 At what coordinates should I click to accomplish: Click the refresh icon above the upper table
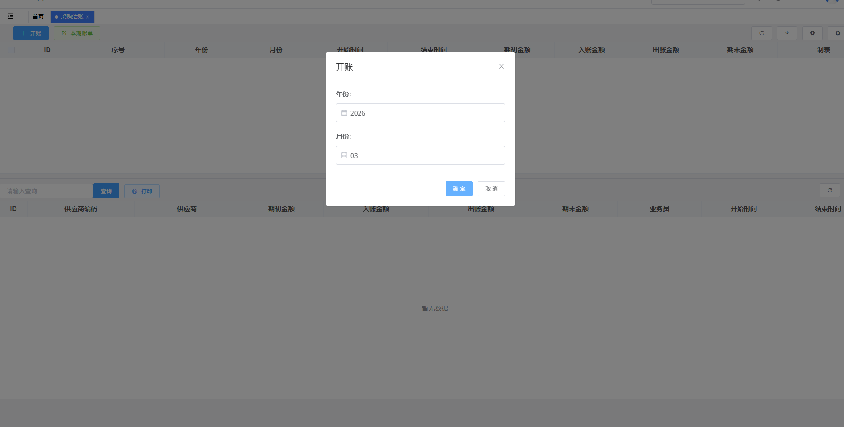pyautogui.click(x=761, y=33)
